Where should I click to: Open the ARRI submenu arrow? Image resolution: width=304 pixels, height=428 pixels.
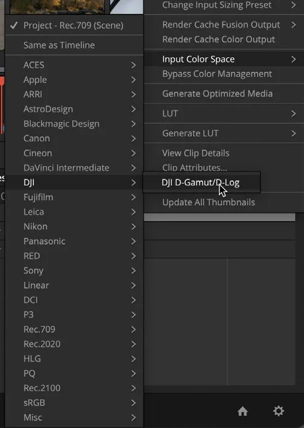tap(133, 94)
